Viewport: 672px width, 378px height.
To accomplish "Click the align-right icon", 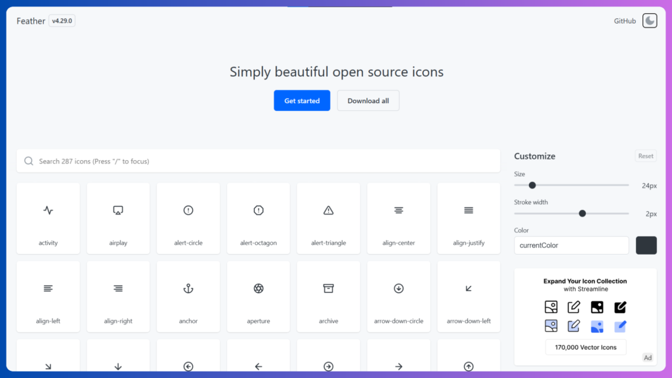I will (x=118, y=296).
